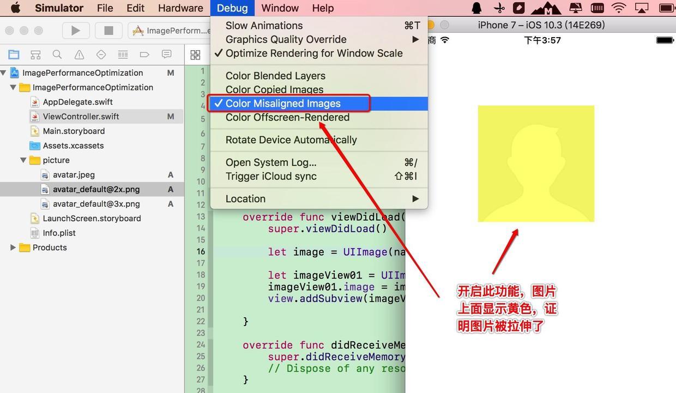
Task: Open the Hardware menu
Action: pyautogui.click(x=180, y=8)
